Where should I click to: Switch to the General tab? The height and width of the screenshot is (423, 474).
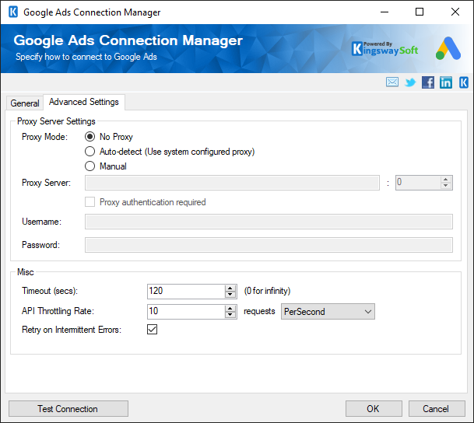click(x=25, y=103)
